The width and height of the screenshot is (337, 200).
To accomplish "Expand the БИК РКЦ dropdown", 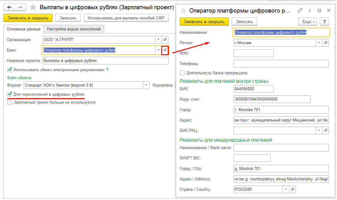I will click(319, 130).
